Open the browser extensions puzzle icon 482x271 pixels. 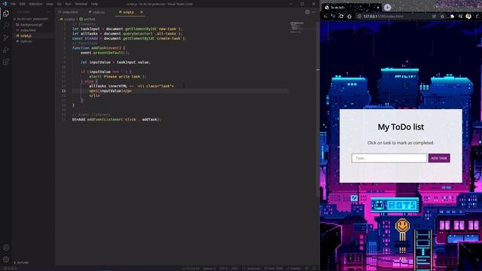point(452,17)
